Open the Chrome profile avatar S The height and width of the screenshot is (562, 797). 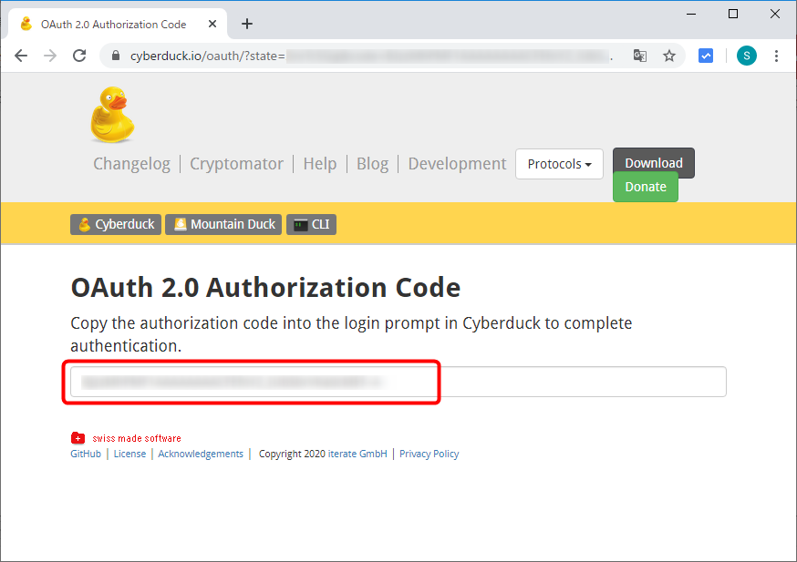(x=746, y=56)
